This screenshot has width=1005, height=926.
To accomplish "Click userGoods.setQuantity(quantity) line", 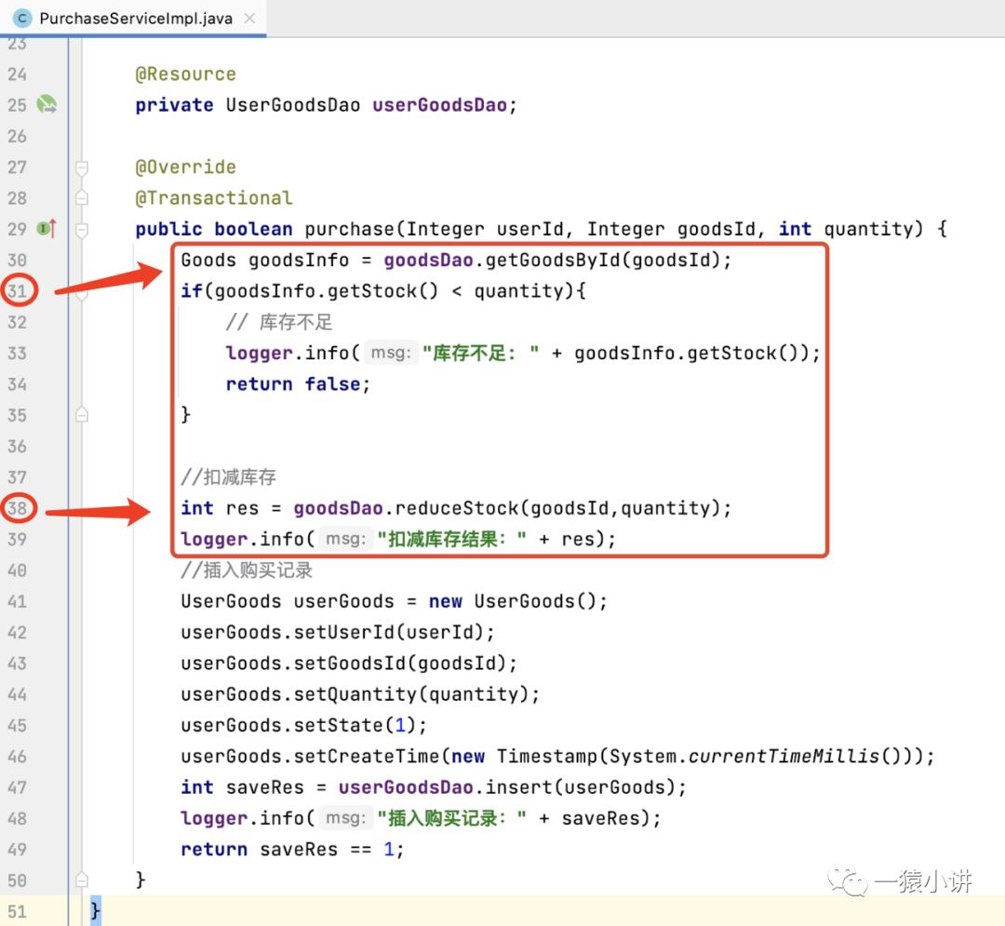I will coord(360,694).
